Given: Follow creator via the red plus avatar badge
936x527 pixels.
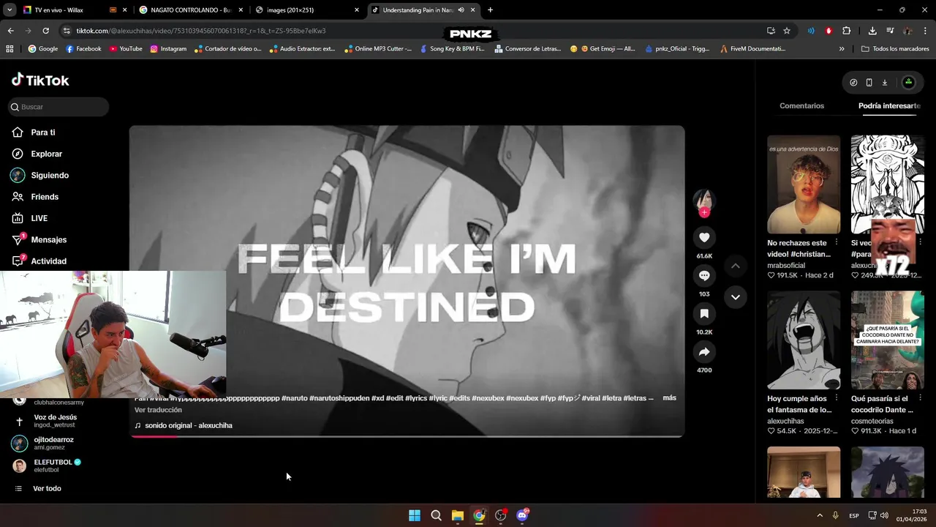Looking at the screenshot, I should 704,212.
